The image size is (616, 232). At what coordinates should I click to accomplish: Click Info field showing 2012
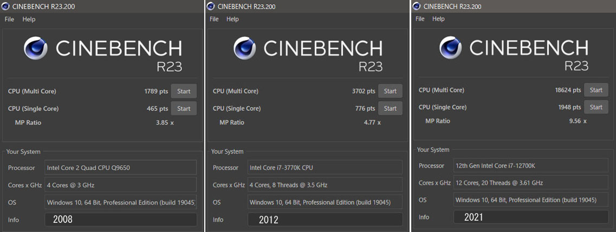[x=325, y=220]
